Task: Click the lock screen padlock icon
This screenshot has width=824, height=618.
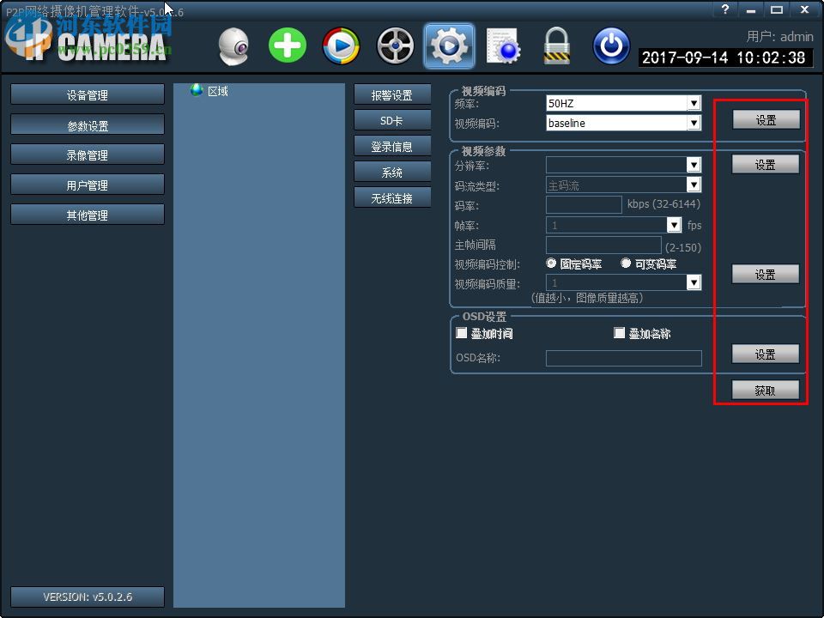Action: coord(557,45)
